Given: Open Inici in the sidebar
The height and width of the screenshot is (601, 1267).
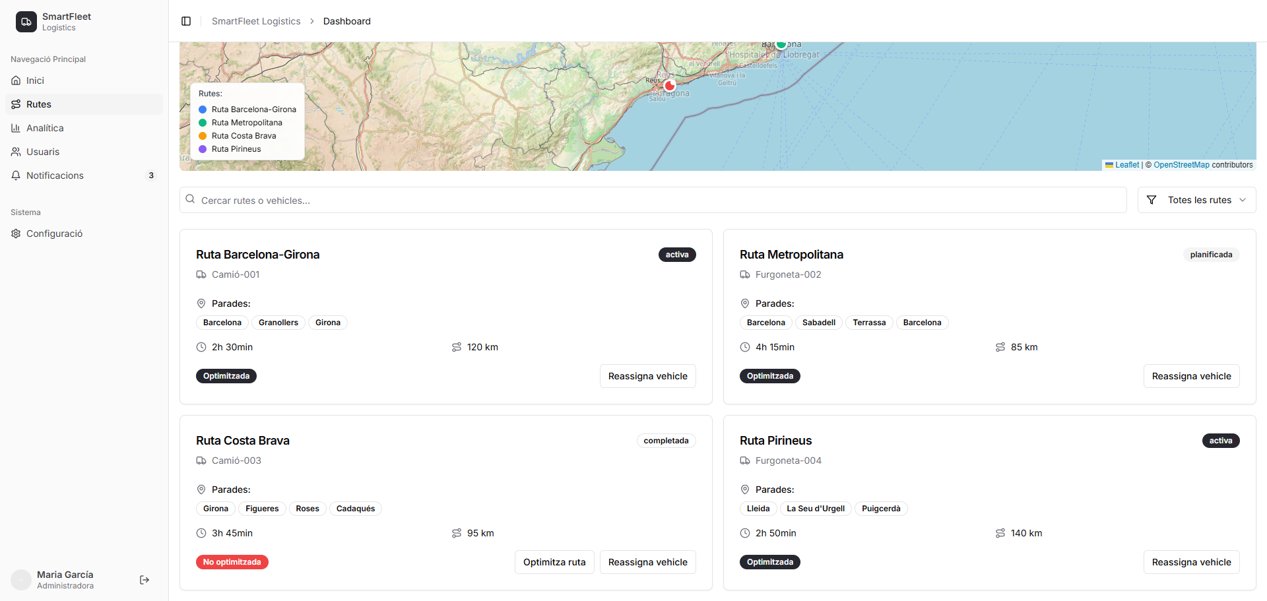Looking at the screenshot, I should (84, 80).
